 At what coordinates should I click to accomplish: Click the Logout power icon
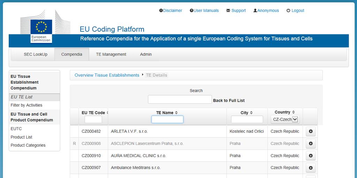click(x=288, y=10)
